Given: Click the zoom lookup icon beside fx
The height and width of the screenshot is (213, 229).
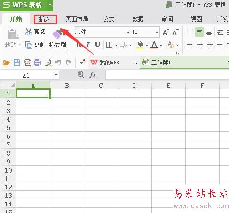Looking at the screenshot, I should click(81, 75).
